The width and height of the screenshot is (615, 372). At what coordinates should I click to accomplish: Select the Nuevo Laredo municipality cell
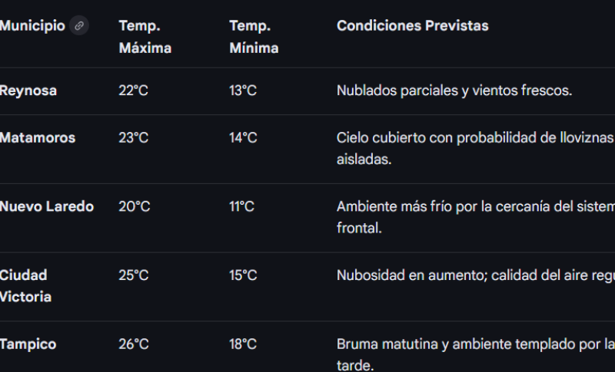pos(47,206)
